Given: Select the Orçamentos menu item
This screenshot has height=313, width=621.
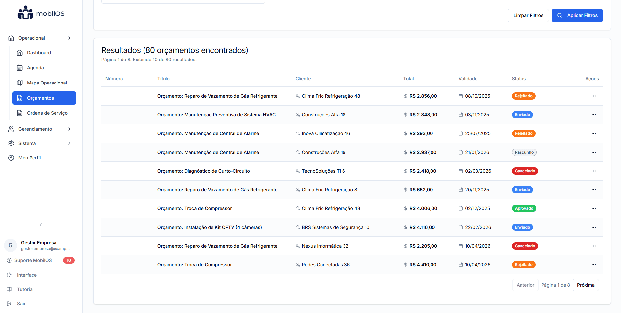Looking at the screenshot, I should 44,98.
